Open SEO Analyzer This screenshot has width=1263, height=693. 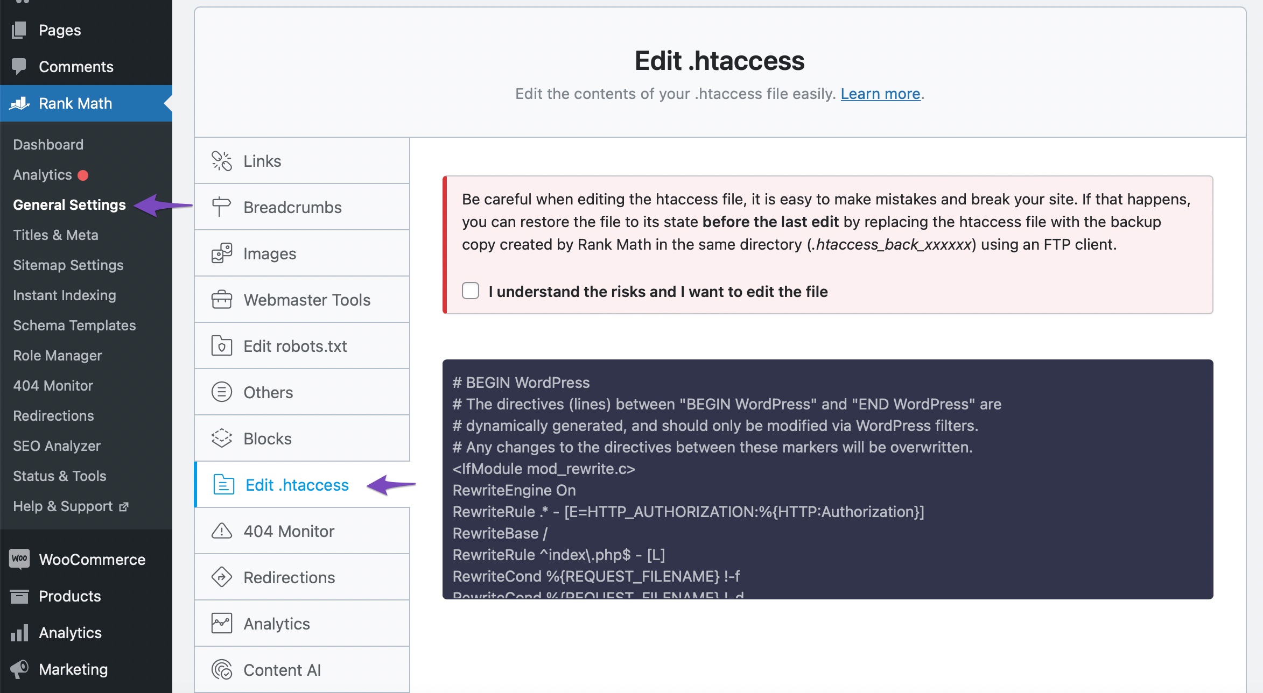pos(57,446)
